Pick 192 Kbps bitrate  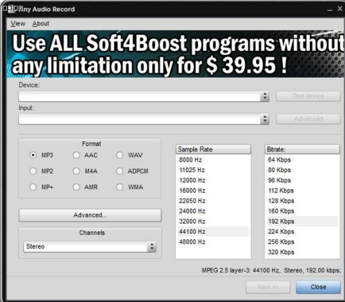(302, 222)
